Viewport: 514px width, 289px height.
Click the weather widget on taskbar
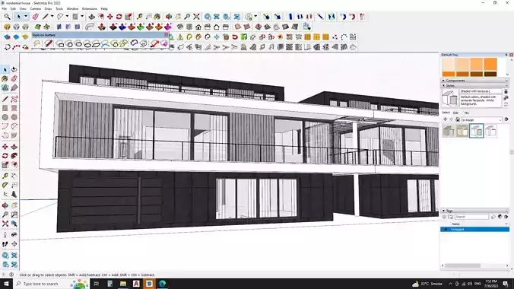click(427, 284)
